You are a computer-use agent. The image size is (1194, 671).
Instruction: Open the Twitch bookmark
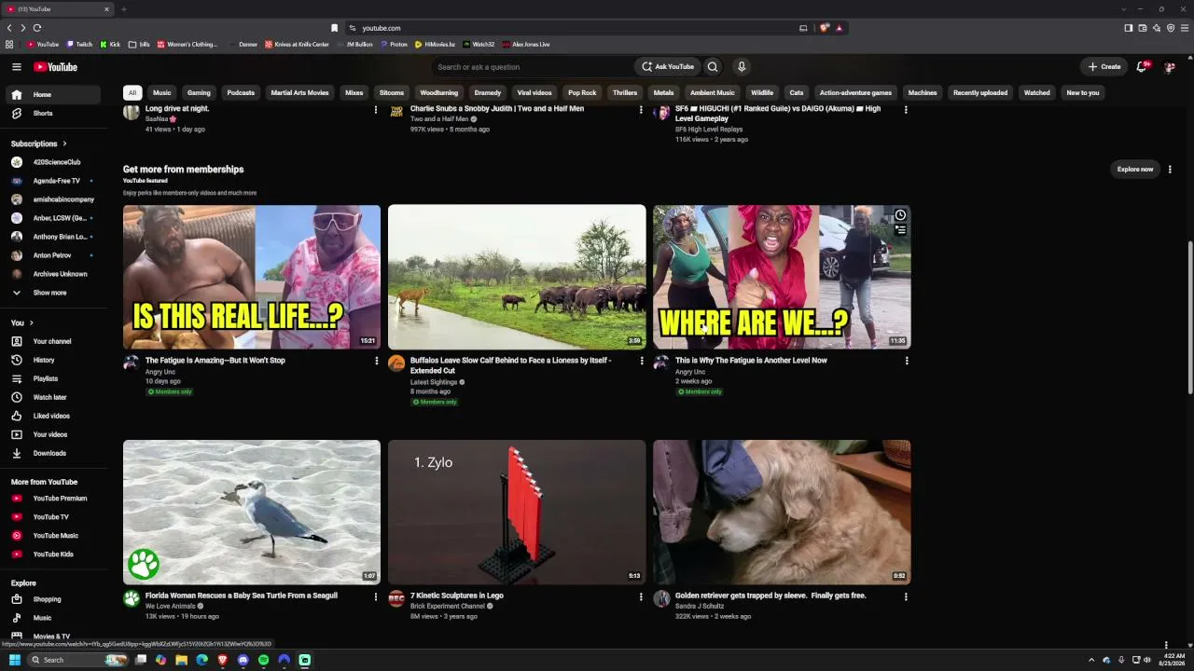click(79, 45)
